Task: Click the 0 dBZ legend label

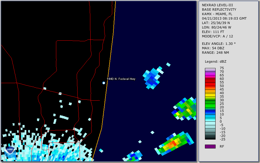Action: (x=221, y=121)
